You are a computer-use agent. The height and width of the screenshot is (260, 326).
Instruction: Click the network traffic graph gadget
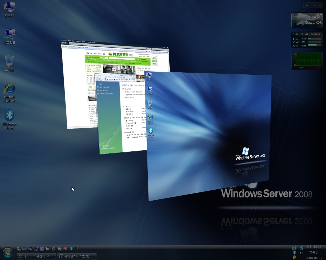pyautogui.click(x=307, y=60)
